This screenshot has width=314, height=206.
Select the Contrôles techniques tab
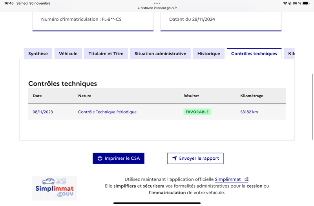coord(254,54)
